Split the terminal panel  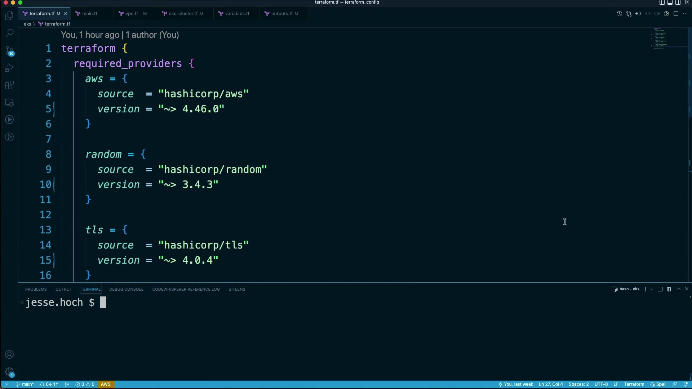click(660, 289)
